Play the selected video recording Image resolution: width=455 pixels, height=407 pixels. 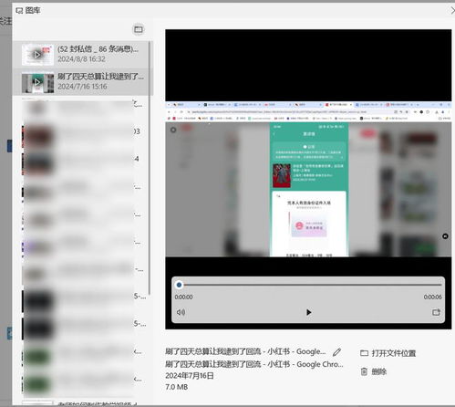tap(308, 312)
